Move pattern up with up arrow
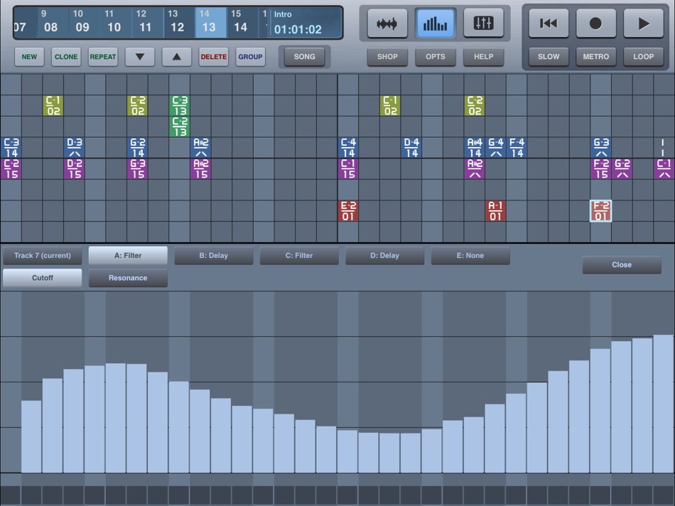This screenshot has height=506, width=675. [x=176, y=57]
